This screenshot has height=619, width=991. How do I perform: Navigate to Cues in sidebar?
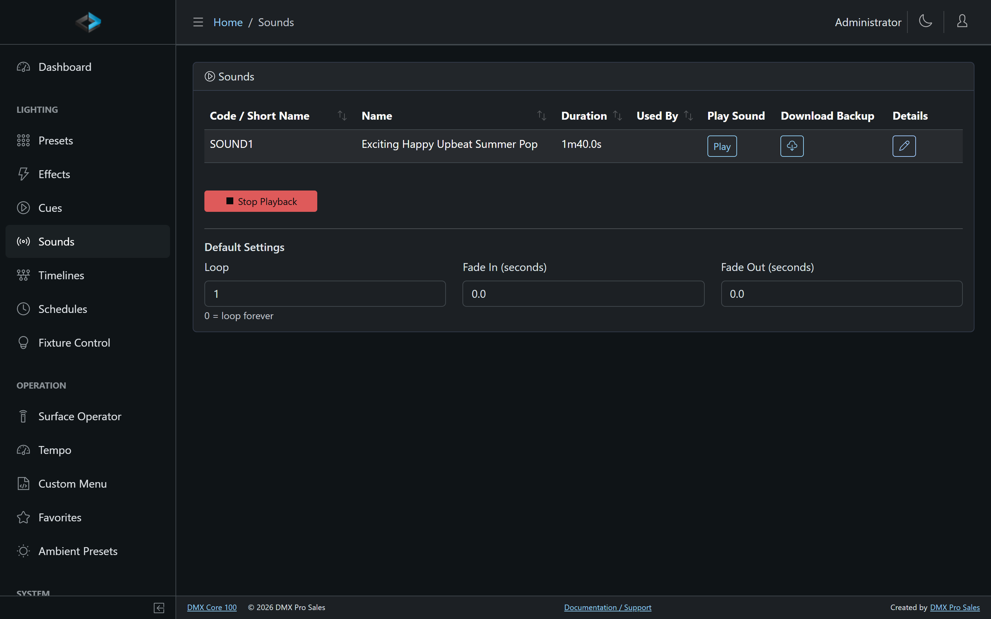point(88,208)
